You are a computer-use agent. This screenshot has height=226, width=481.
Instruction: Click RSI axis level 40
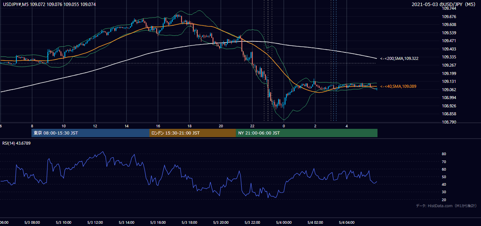[444, 185]
